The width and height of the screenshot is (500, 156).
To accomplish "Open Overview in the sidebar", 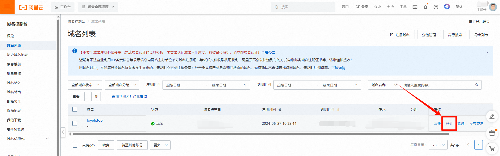I will coord(10,36).
